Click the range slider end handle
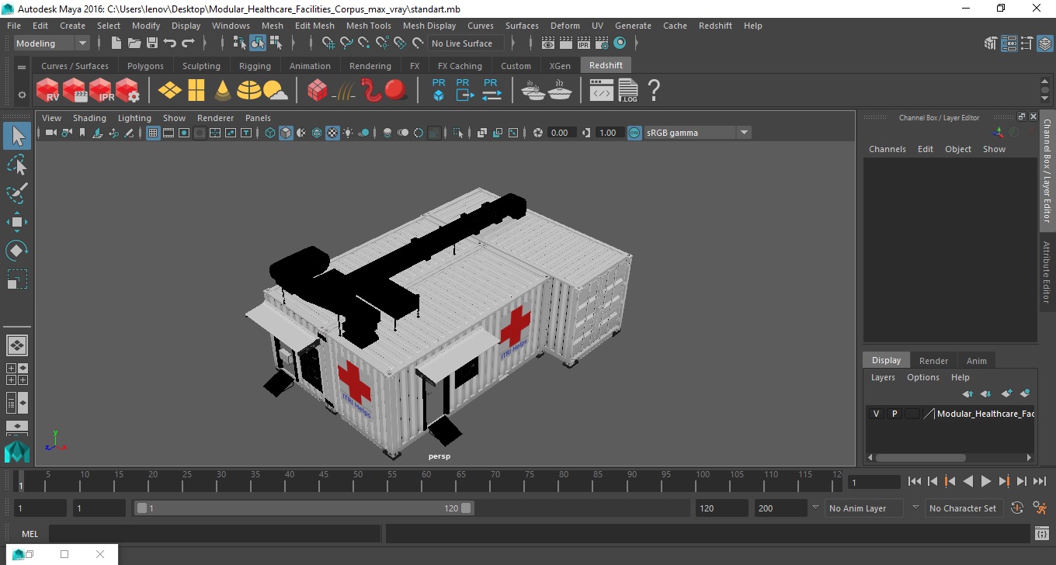This screenshot has height=565, width=1056. coord(466,508)
